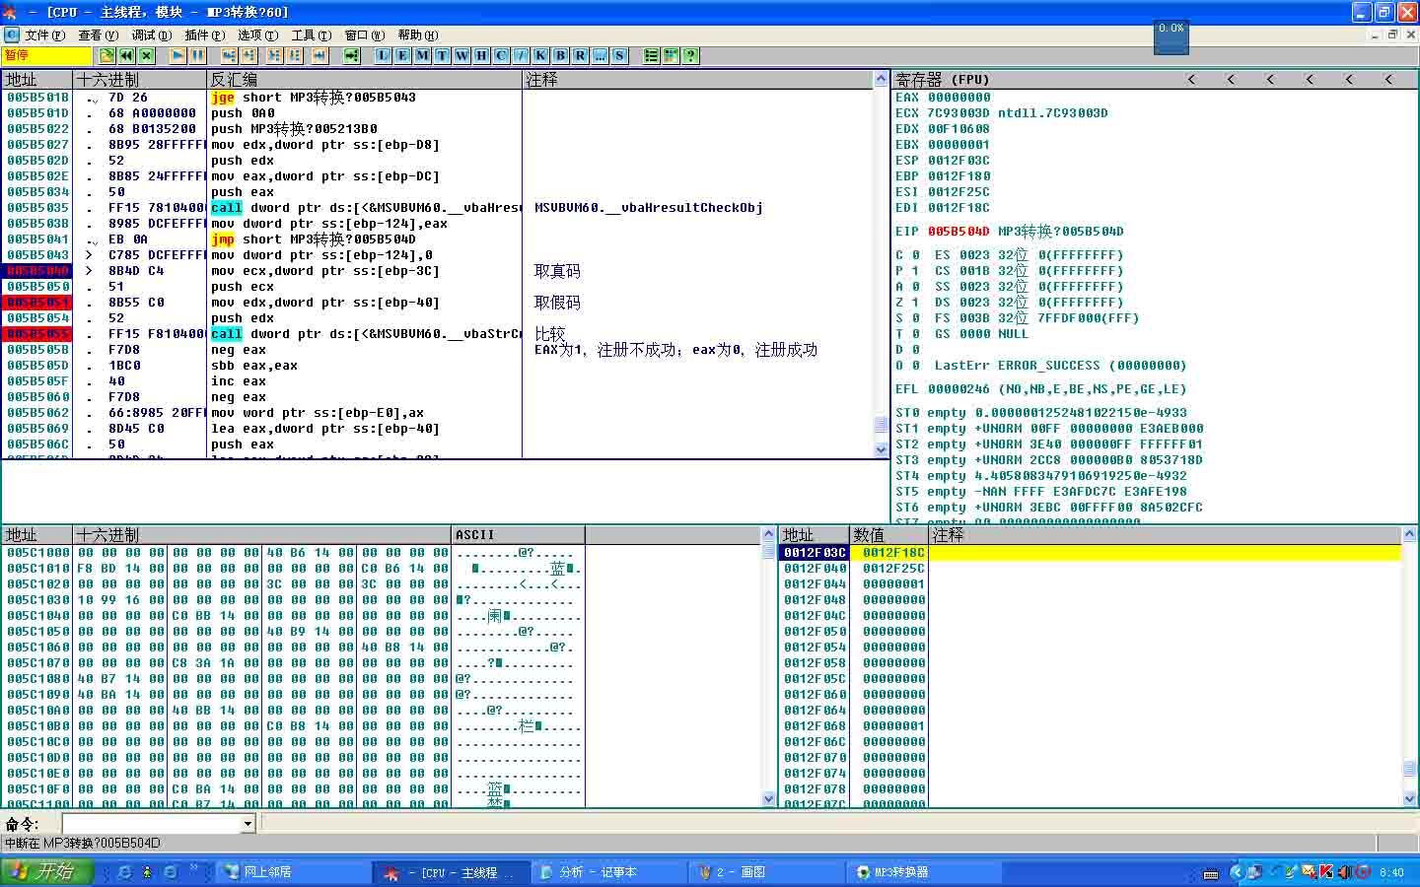Click the dump pane scroll-up arrow
The height and width of the screenshot is (887, 1420).
[x=769, y=534]
